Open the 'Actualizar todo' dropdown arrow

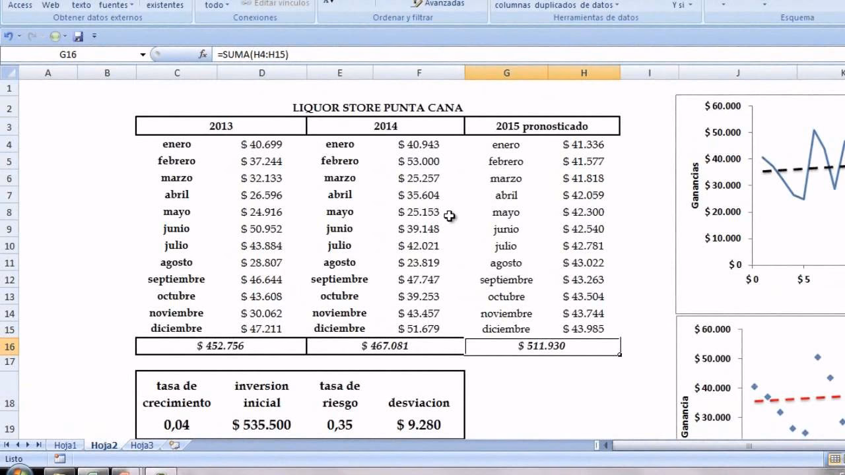pyautogui.click(x=228, y=5)
